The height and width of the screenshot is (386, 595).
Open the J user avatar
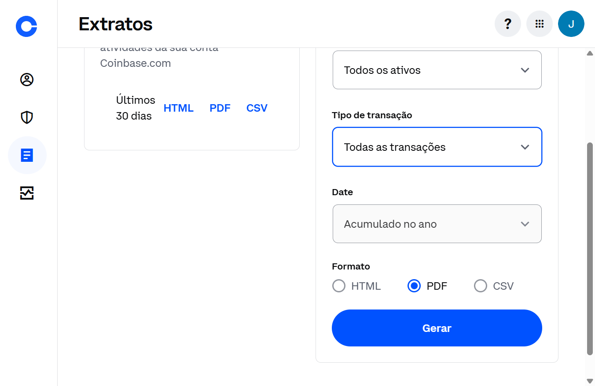(571, 24)
